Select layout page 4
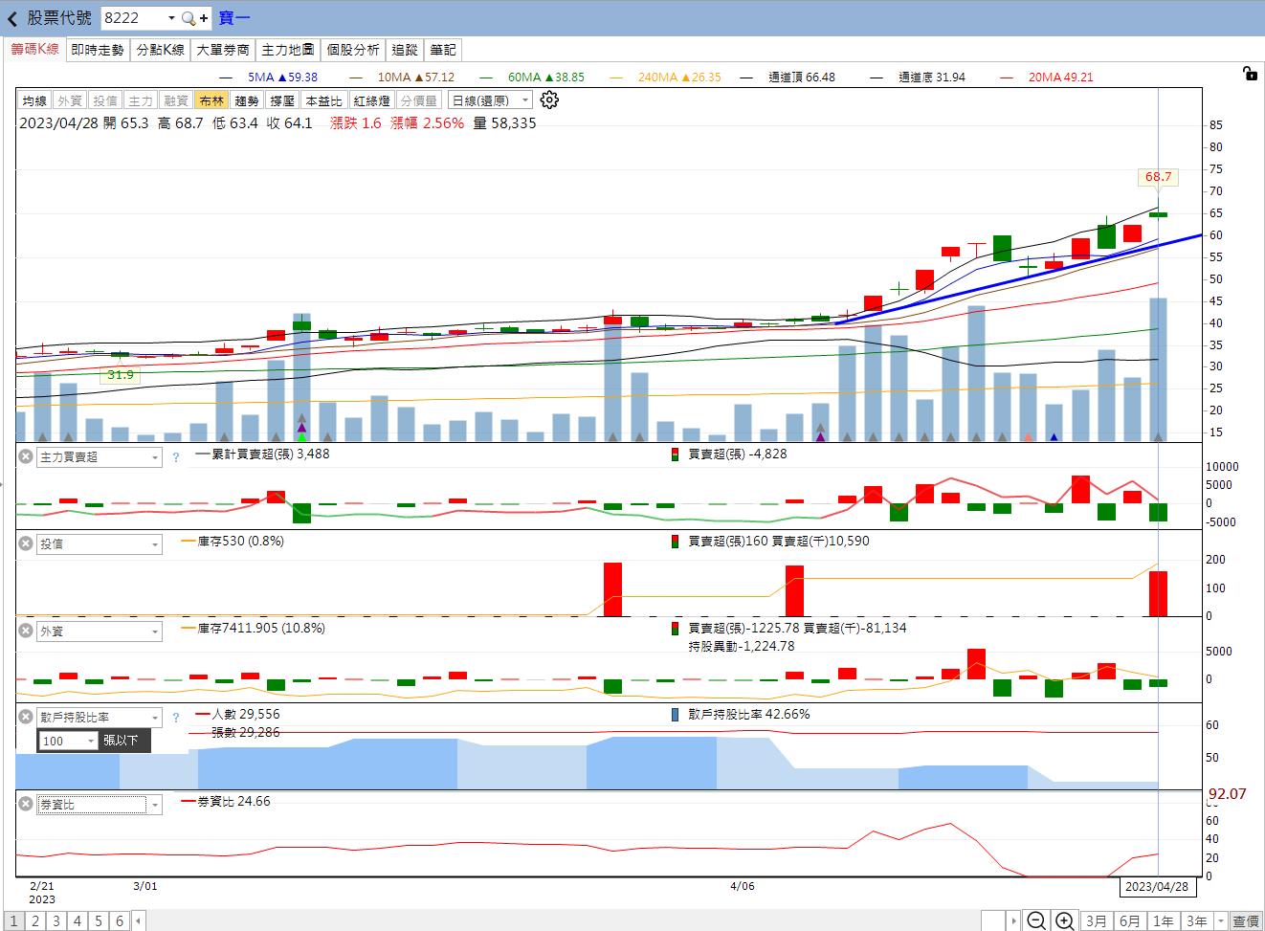This screenshot has width=1265, height=931. click(78, 920)
